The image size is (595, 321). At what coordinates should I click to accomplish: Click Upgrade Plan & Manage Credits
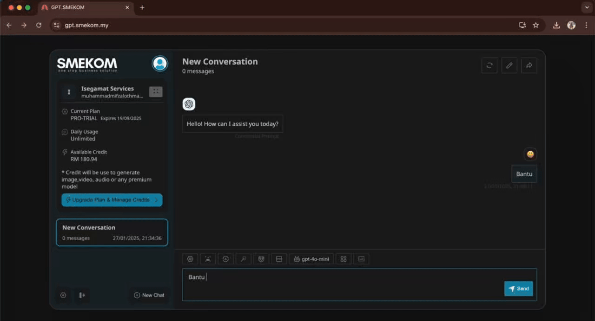coord(112,200)
